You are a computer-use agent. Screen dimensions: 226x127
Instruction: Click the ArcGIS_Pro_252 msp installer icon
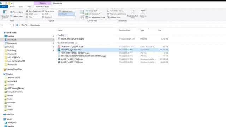tap(59, 62)
